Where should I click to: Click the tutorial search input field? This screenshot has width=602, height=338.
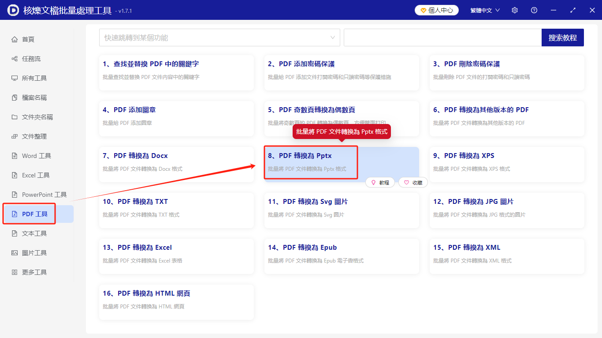[x=442, y=38]
